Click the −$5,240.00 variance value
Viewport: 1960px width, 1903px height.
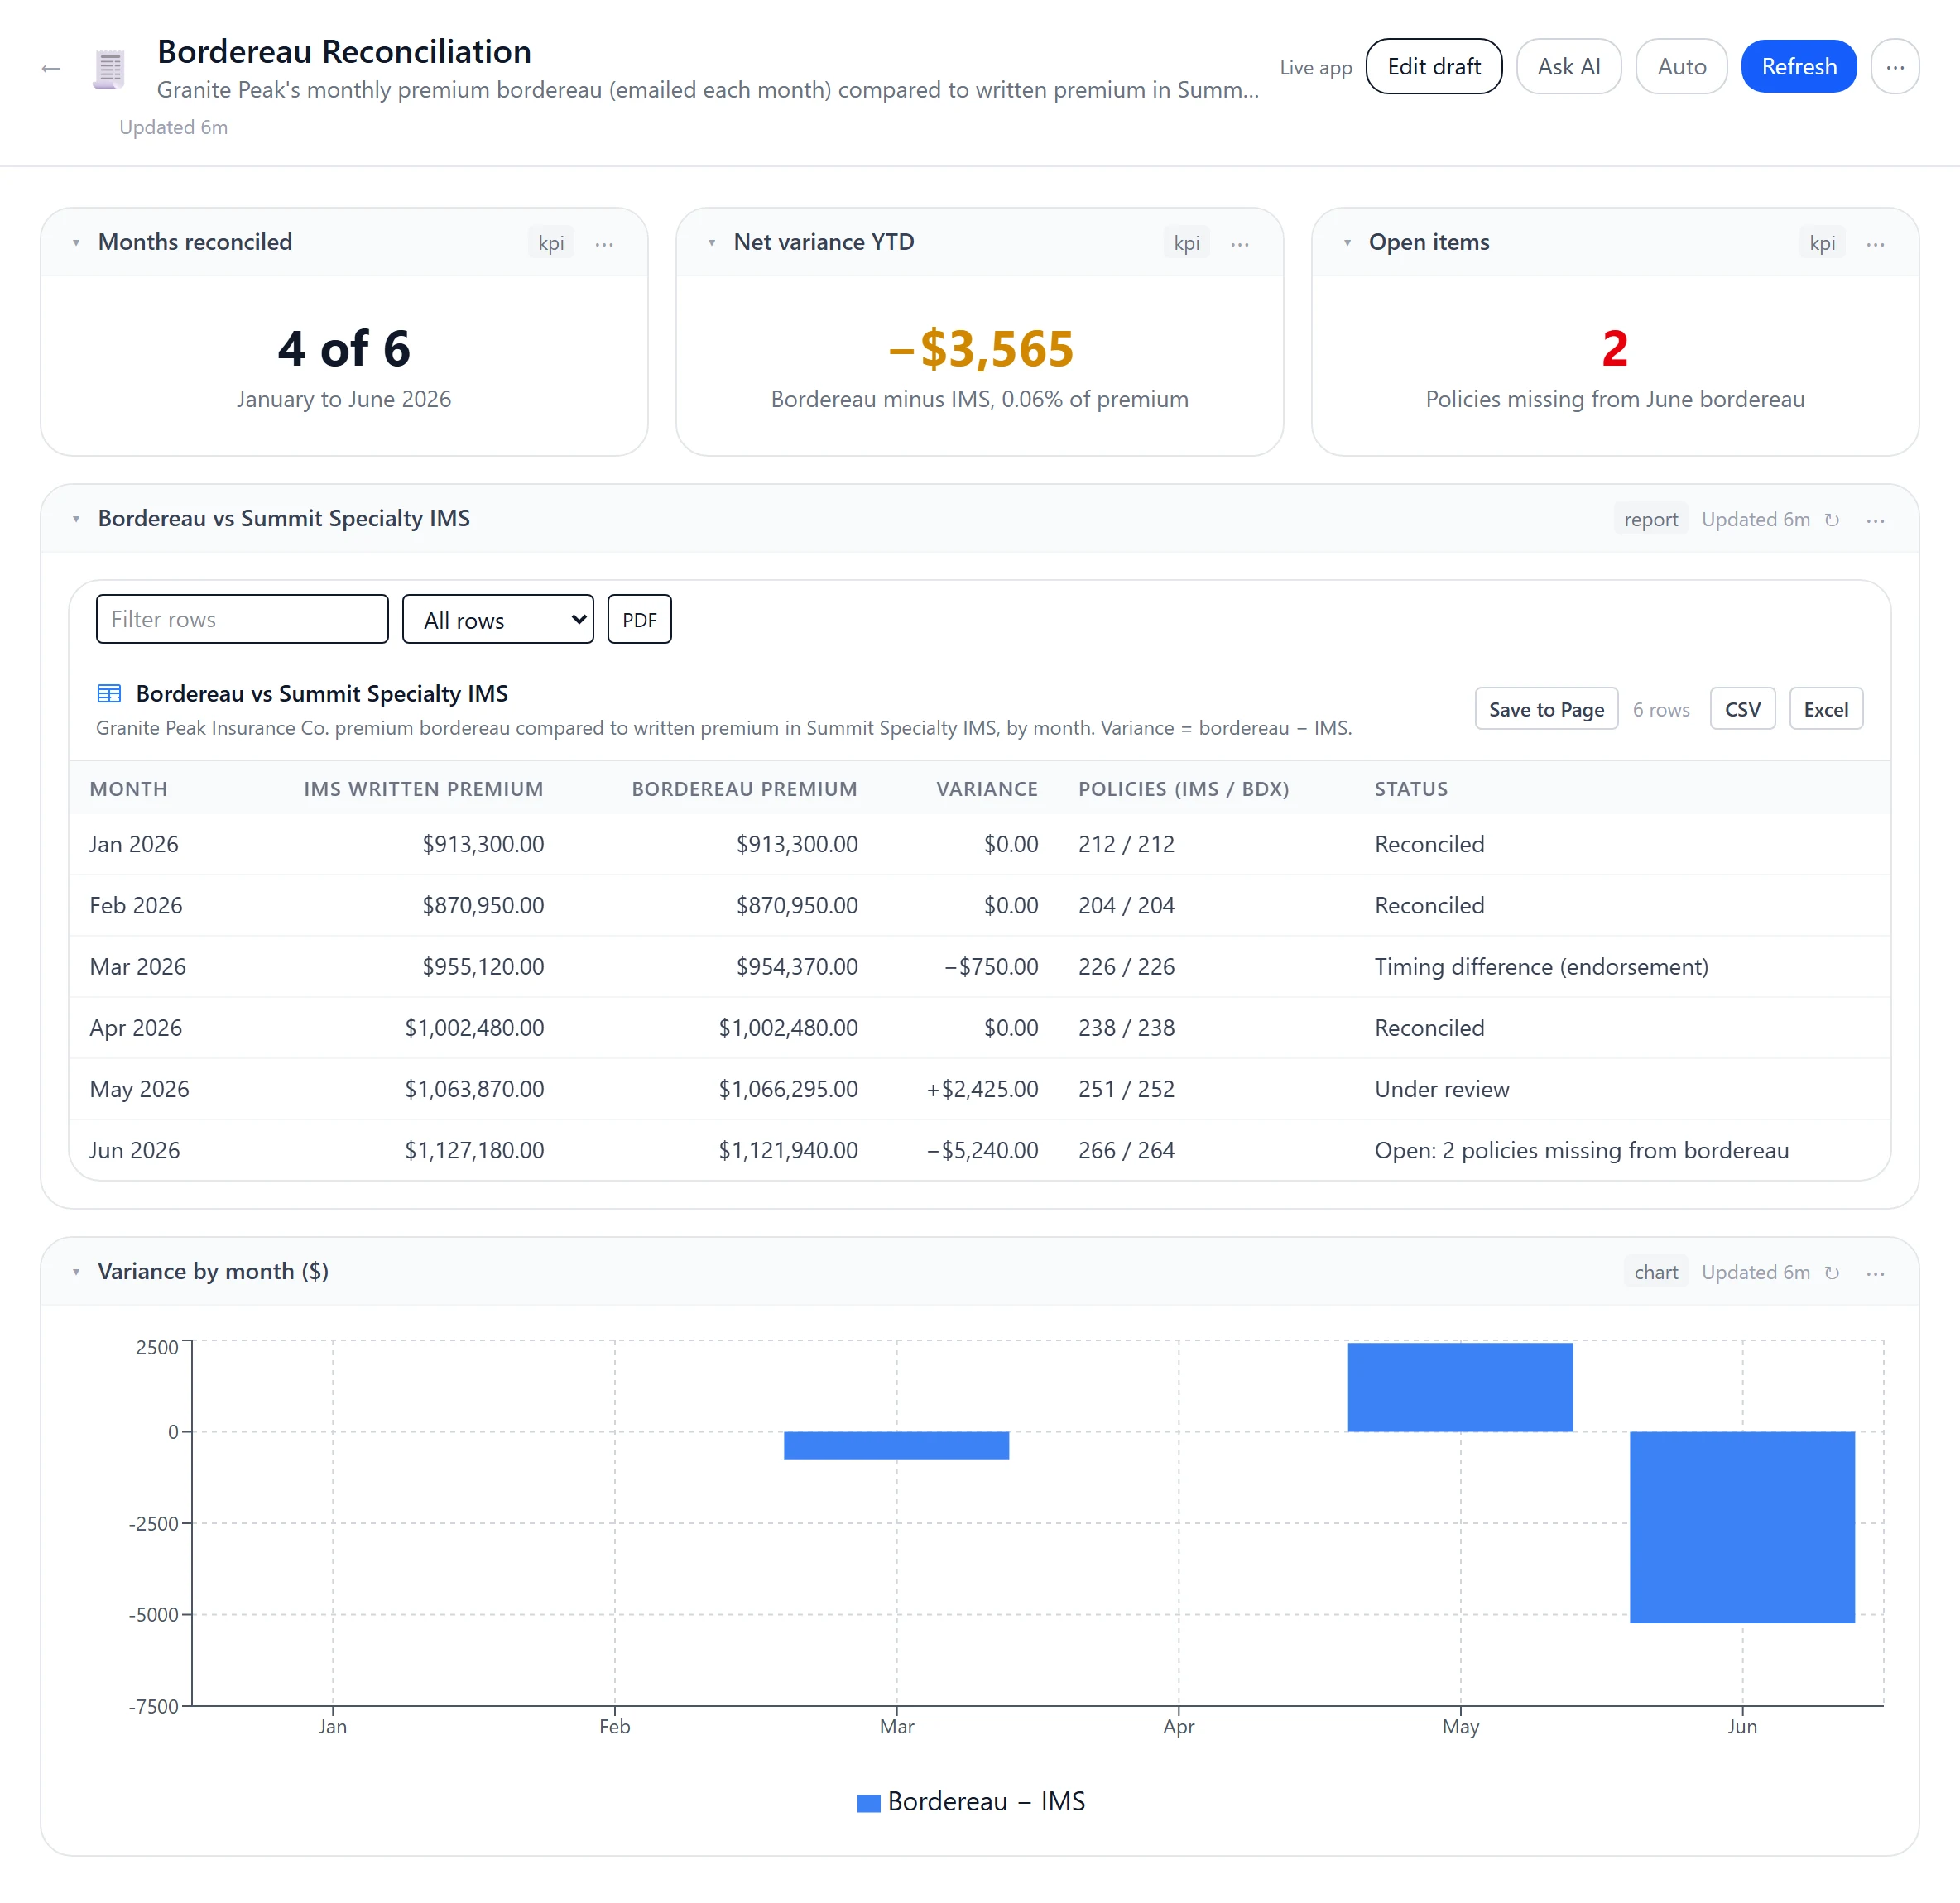(982, 1150)
